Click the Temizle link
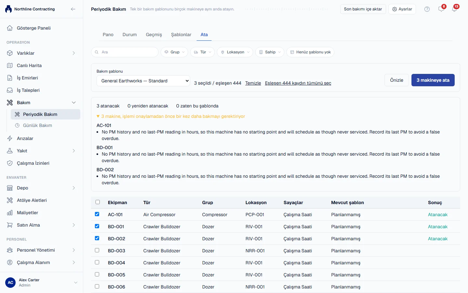Viewport: 468px width, 293px height. [x=253, y=83]
